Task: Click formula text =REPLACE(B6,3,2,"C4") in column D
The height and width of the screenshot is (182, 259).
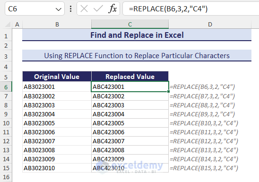Action: pos(202,87)
